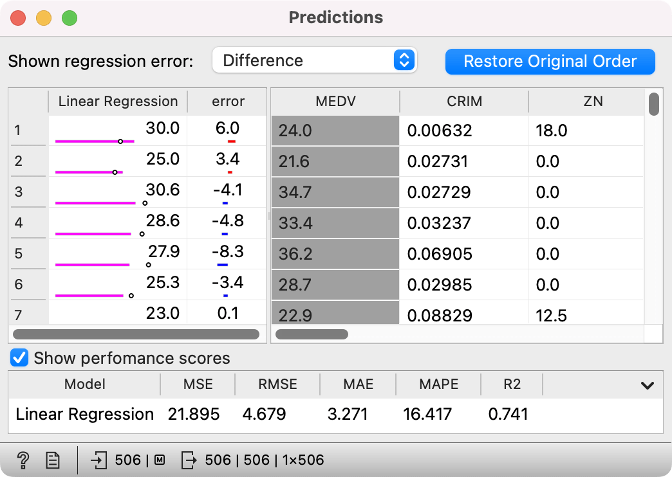672x477 pixels.
Task: Click the CRIM column header
Action: [464, 102]
